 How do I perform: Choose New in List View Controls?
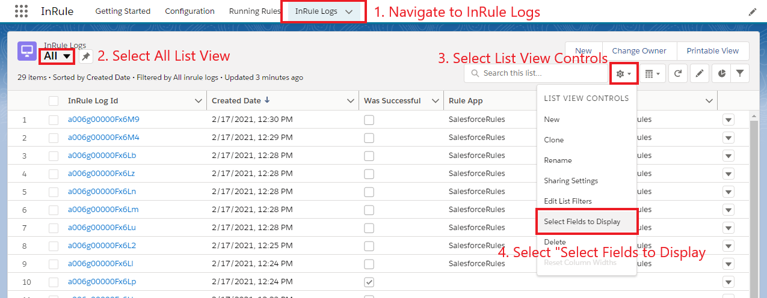[x=586, y=120]
